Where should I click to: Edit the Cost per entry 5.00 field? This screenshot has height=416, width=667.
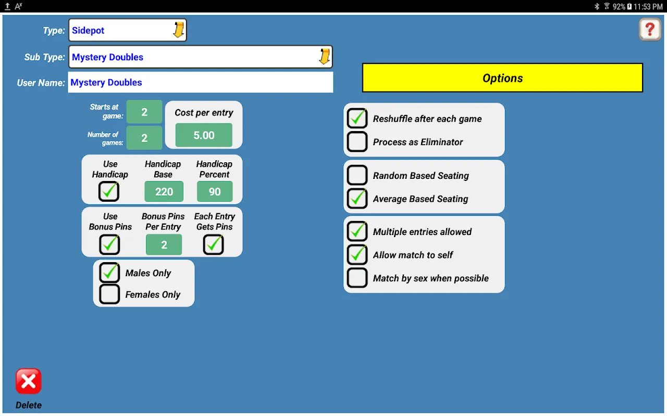[x=204, y=135]
